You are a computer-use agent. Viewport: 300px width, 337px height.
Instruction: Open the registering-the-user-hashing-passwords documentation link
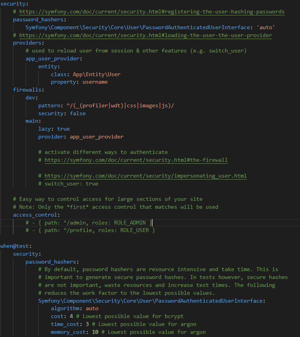pos(152,12)
